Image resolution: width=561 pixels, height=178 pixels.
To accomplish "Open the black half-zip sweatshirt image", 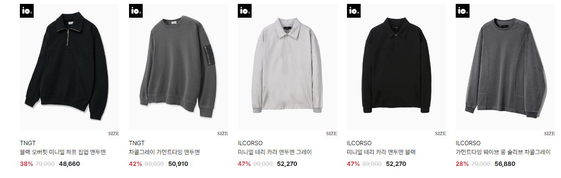I will click(x=69, y=67).
